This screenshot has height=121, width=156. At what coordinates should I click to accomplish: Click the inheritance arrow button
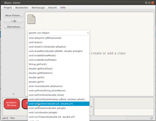click(x=14, y=21)
